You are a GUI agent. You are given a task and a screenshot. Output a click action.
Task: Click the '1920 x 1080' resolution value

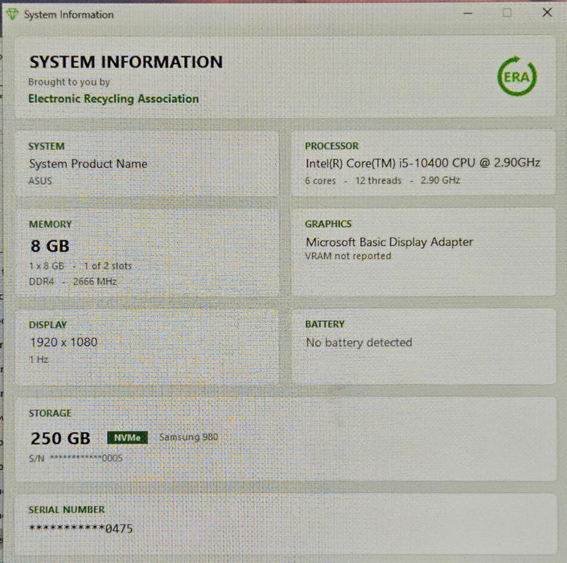(64, 342)
